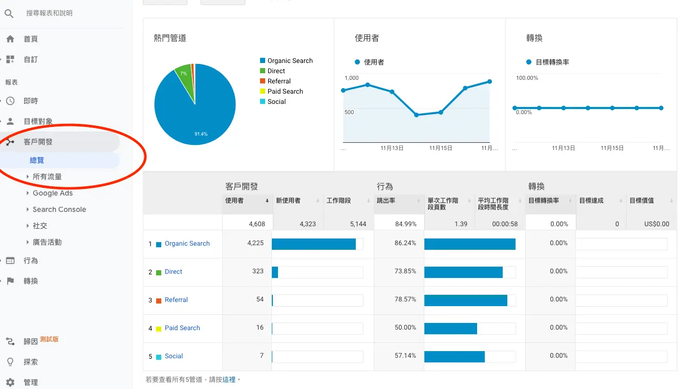Open the 首頁 menu item

[31, 39]
